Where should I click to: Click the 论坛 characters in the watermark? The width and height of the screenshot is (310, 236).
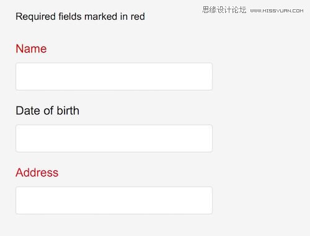point(239,10)
